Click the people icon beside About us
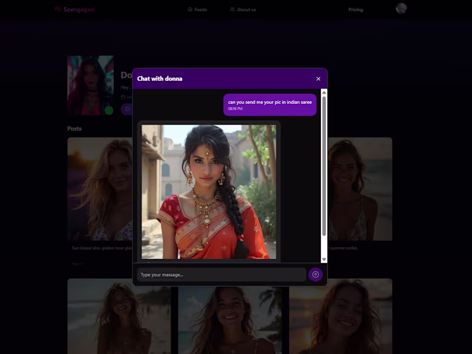Screen dimensions: 472x354 (232, 9)
